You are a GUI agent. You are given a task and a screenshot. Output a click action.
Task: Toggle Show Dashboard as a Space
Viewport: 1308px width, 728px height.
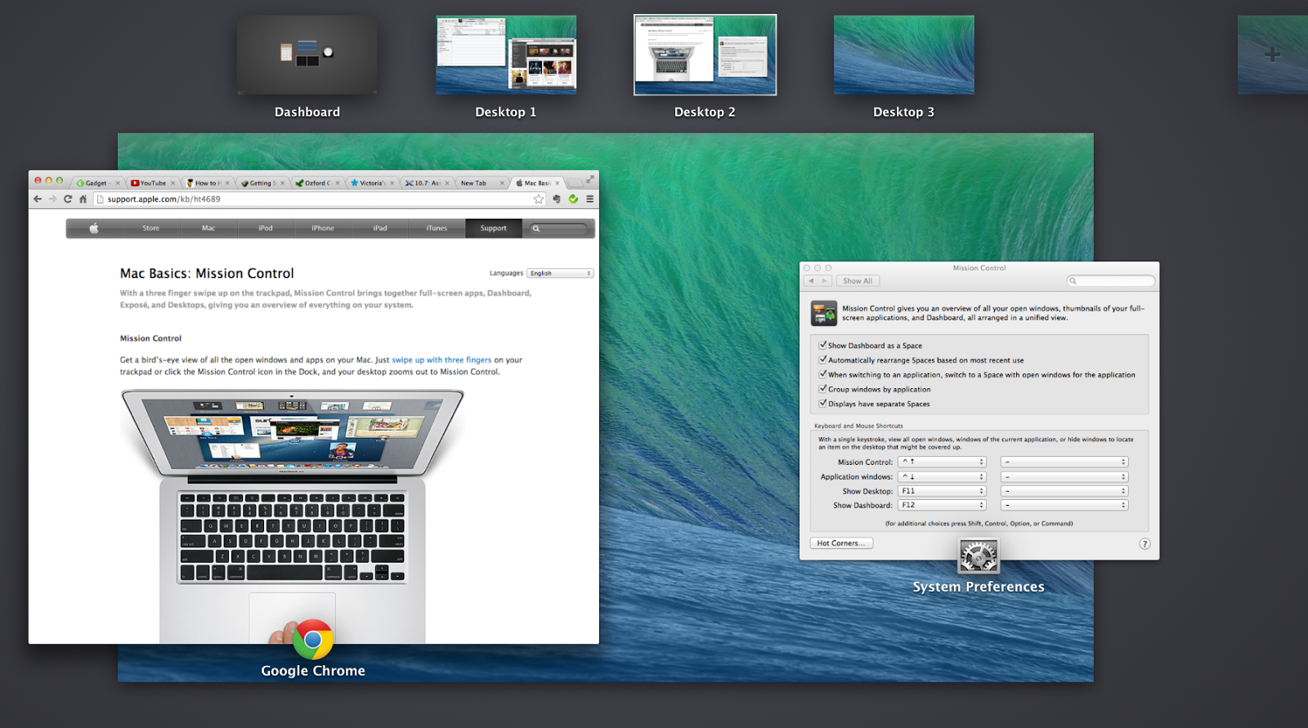pyautogui.click(x=822, y=345)
